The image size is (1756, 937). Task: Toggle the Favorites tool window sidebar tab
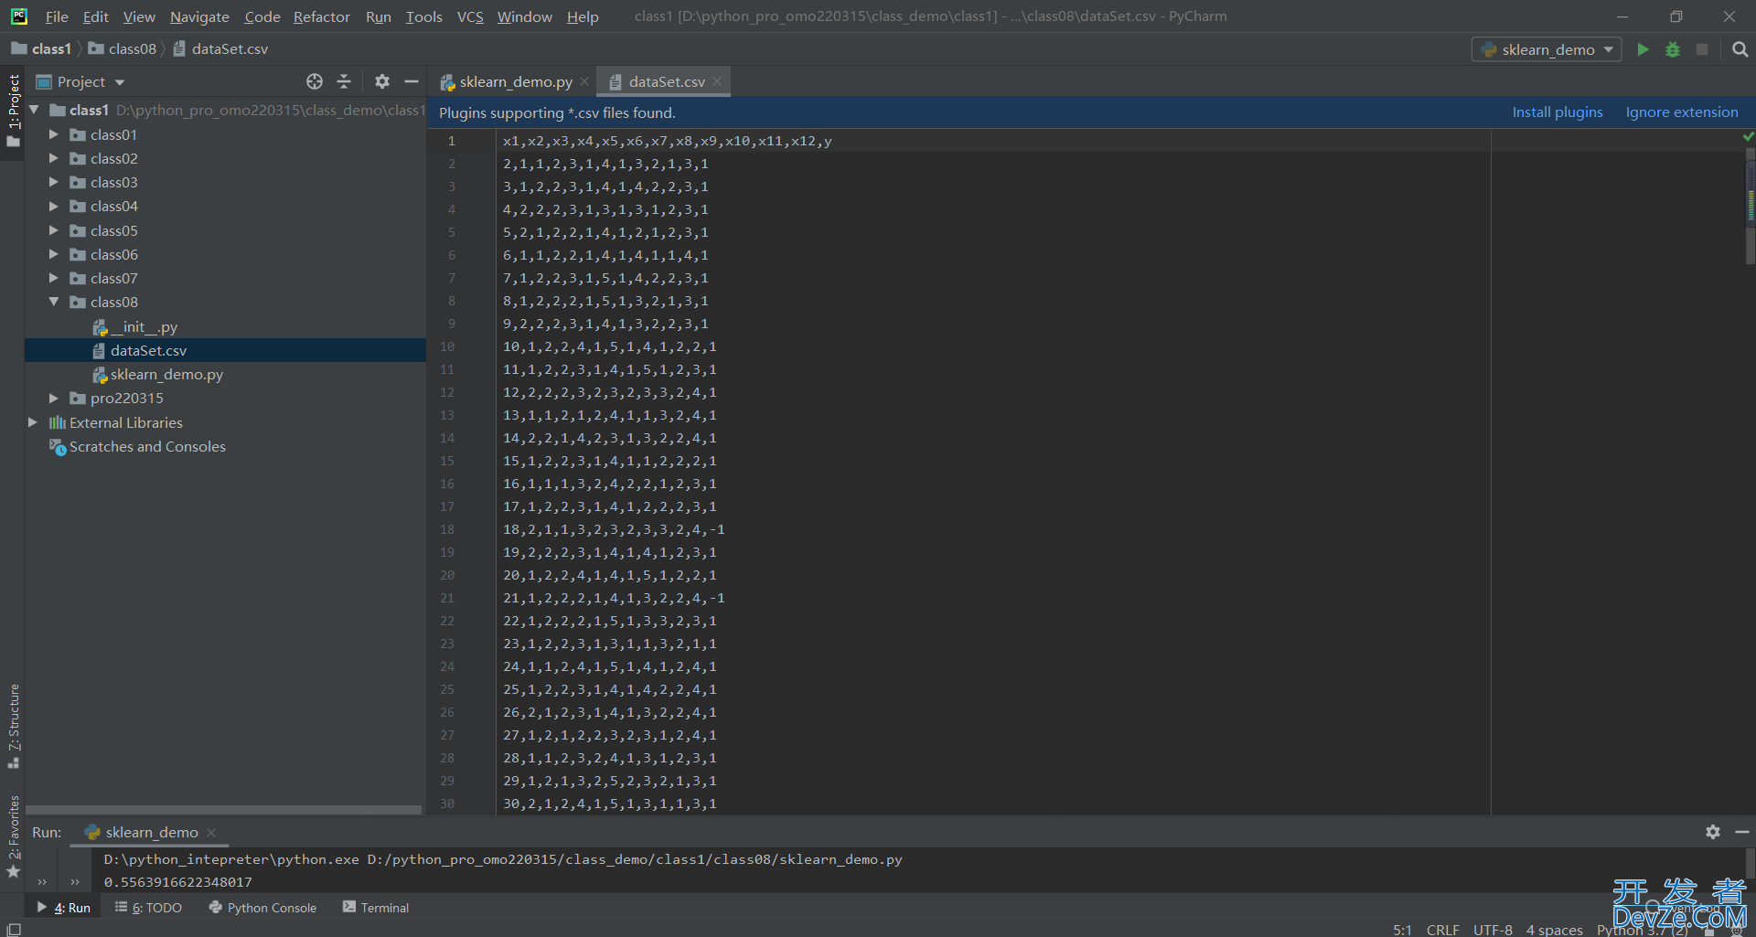point(13,834)
